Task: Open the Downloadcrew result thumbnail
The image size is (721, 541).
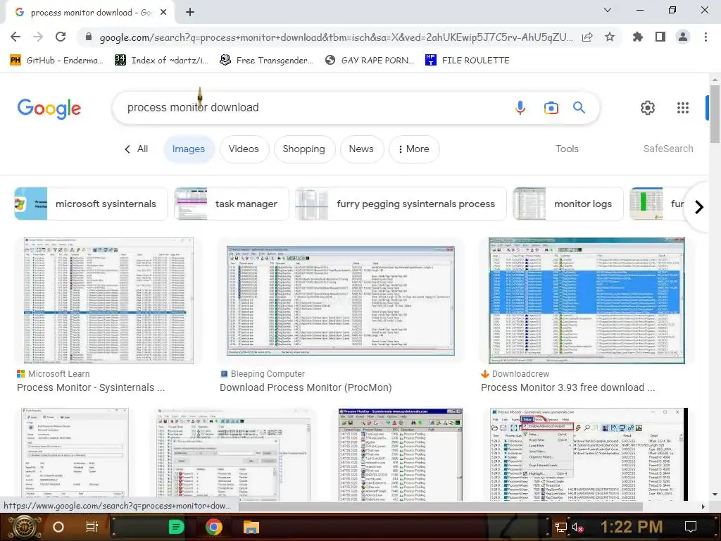Action: [x=587, y=301]
